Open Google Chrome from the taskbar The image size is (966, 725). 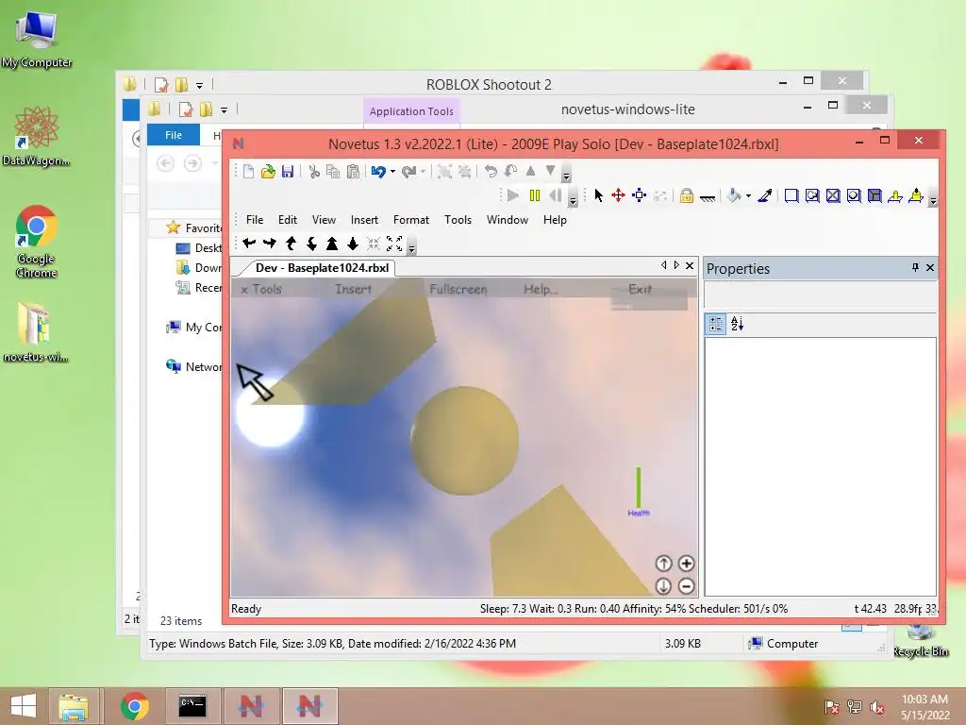[134, 706]
